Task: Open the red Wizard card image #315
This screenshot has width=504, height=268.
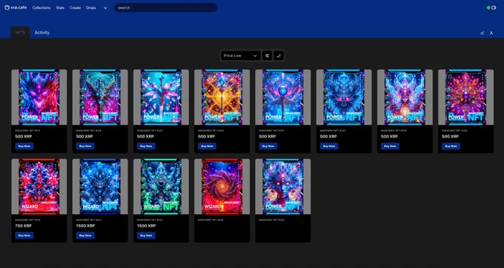Action: click(x=39, y=186)
